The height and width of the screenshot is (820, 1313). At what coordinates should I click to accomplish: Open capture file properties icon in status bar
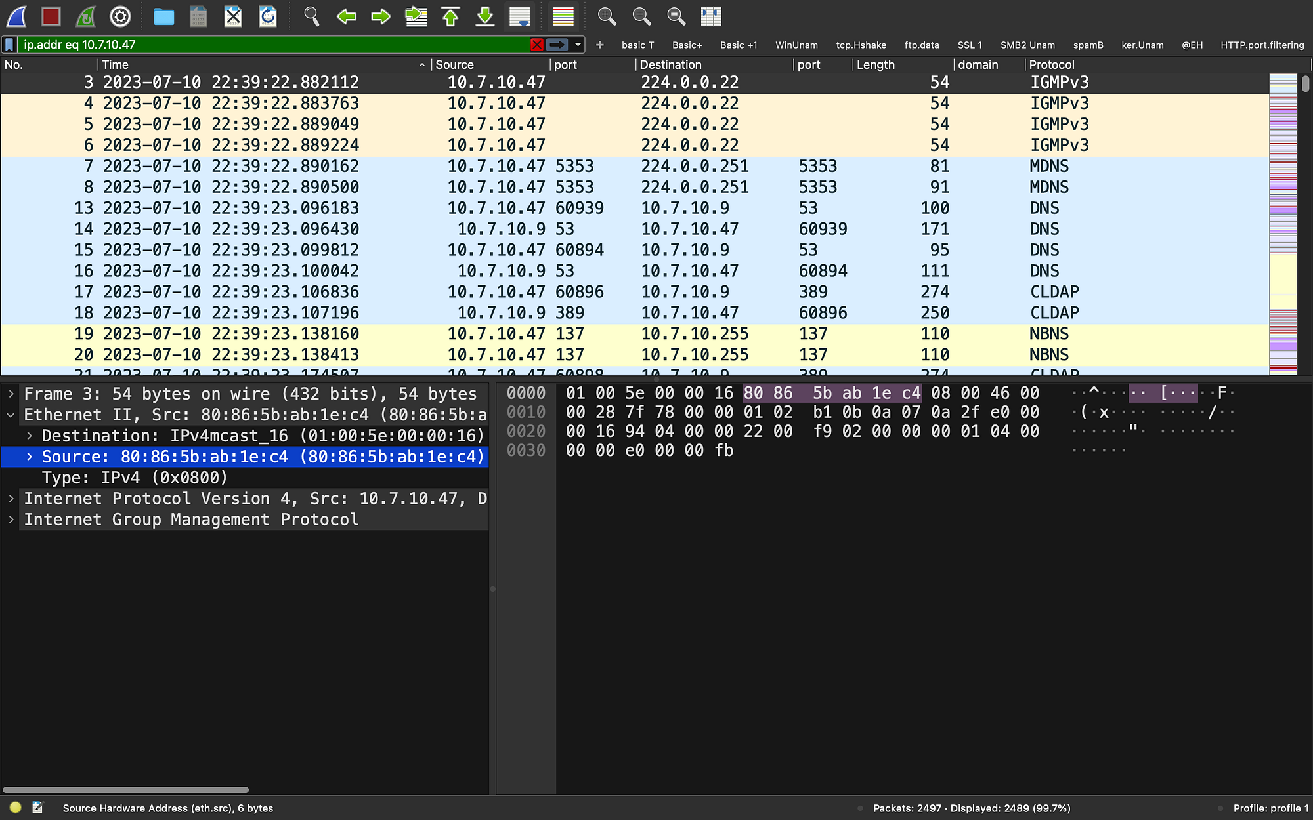[x=37, y=808]
